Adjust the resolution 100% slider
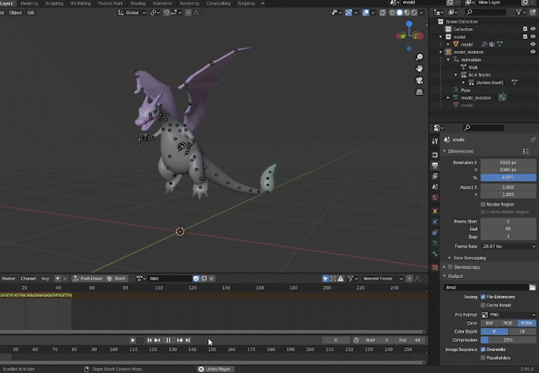The image size is (539, 373). [x=509, y=178]
